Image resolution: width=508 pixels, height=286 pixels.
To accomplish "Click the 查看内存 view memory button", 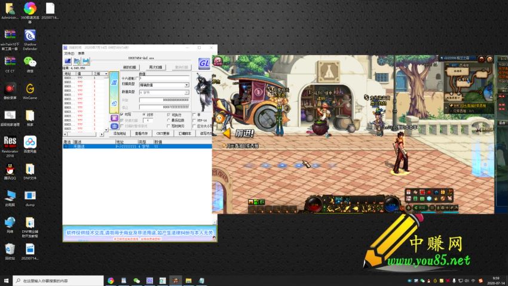I will tap(141, 133).
